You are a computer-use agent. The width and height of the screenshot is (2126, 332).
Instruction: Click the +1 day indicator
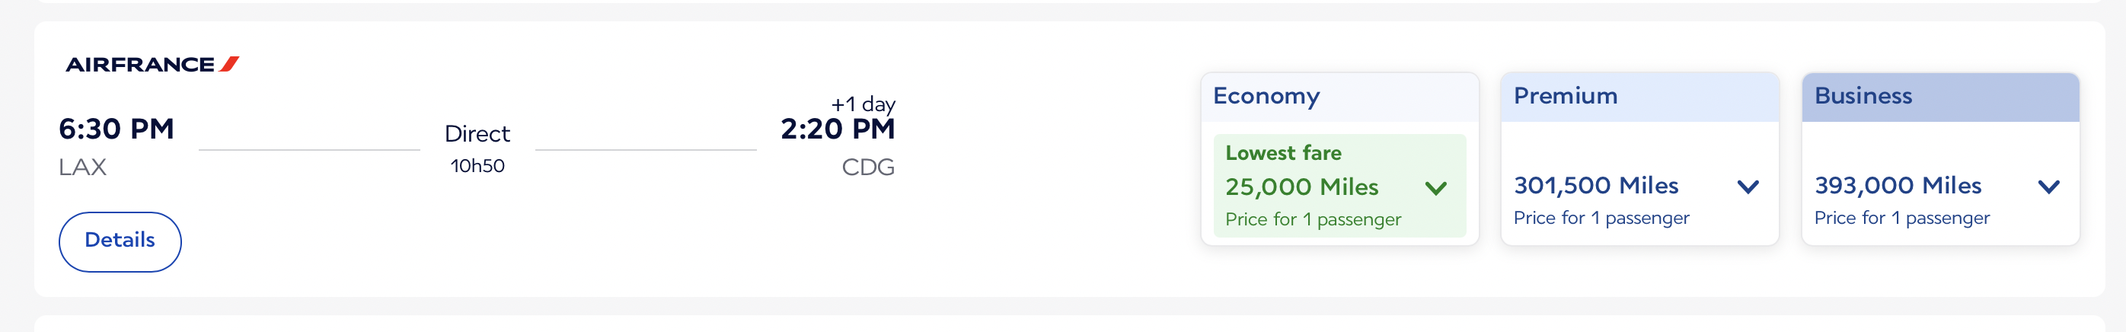click(863, 104)
